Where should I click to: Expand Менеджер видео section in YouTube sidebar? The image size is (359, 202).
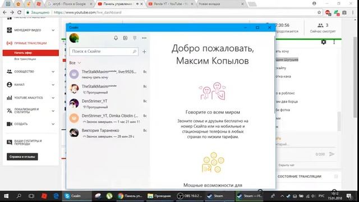pos(53,30)
